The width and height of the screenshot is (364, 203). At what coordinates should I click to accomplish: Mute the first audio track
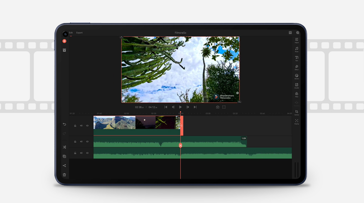81,141
